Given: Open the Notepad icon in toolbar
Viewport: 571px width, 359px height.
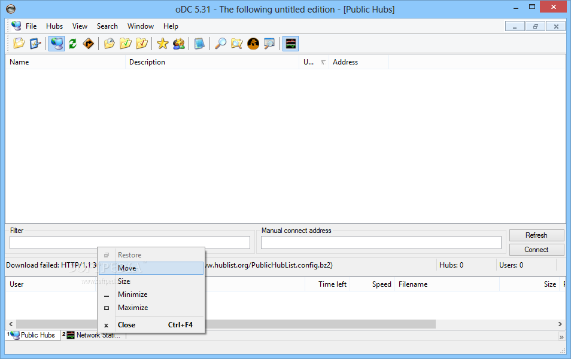Looking at the screenshot, I should pyautogui.click(x=199, y=44).
